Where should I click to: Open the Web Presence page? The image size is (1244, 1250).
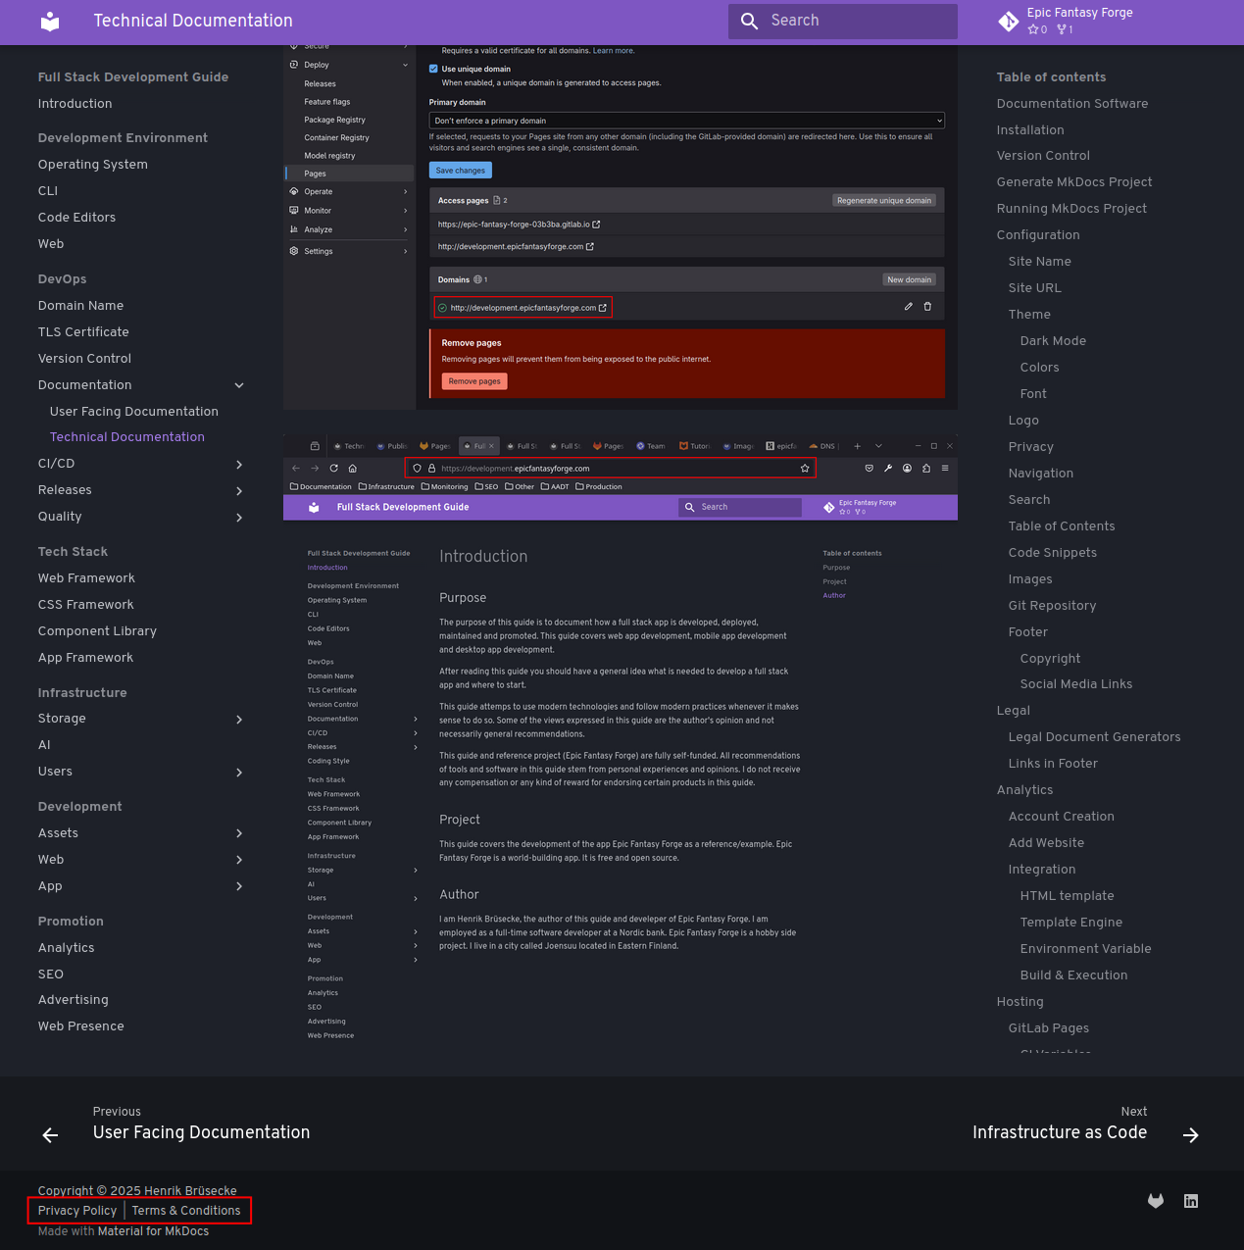(81, 1026)
